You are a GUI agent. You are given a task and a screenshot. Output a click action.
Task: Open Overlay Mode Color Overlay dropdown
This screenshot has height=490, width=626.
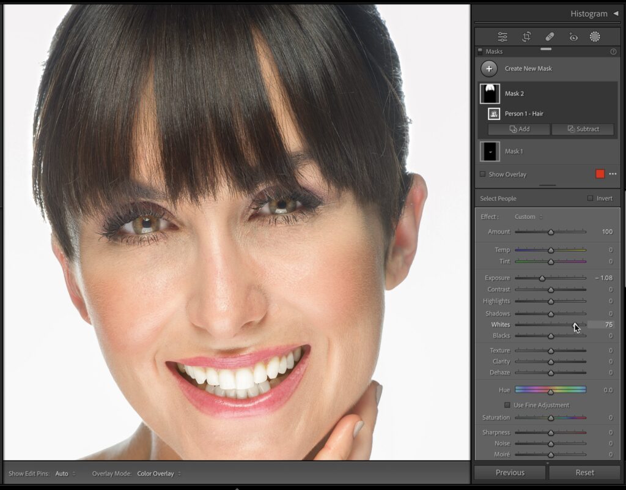[x=158, y=473]
